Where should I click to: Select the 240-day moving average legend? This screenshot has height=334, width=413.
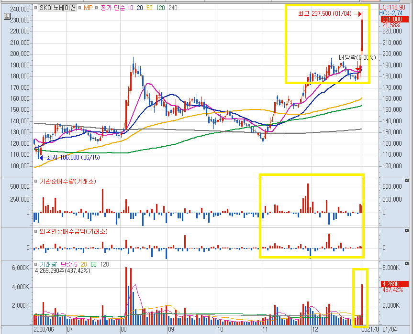pyautogui.click(x=173, y=8)
